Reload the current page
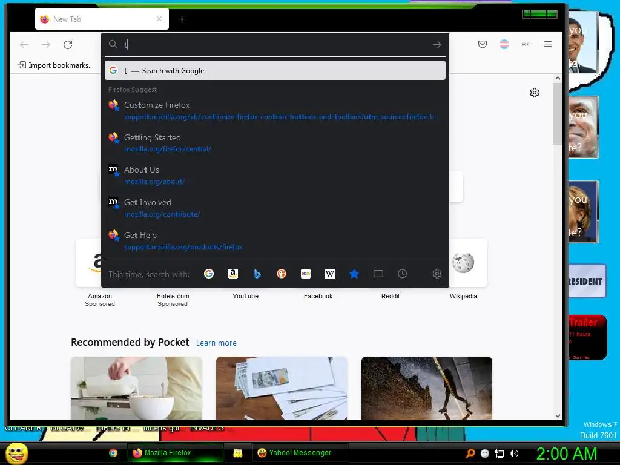Image resolution: width=620 pixels, height=465 pixels. [68, 45]
